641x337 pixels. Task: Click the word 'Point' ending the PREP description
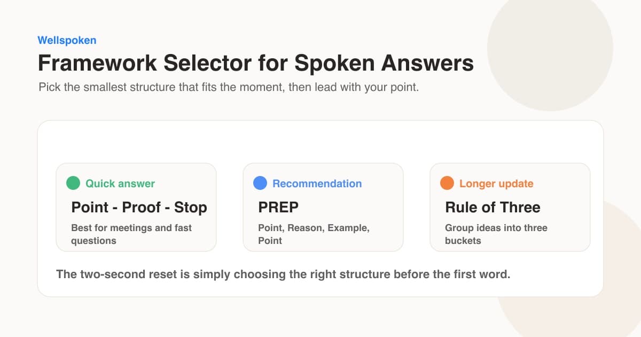270,241
